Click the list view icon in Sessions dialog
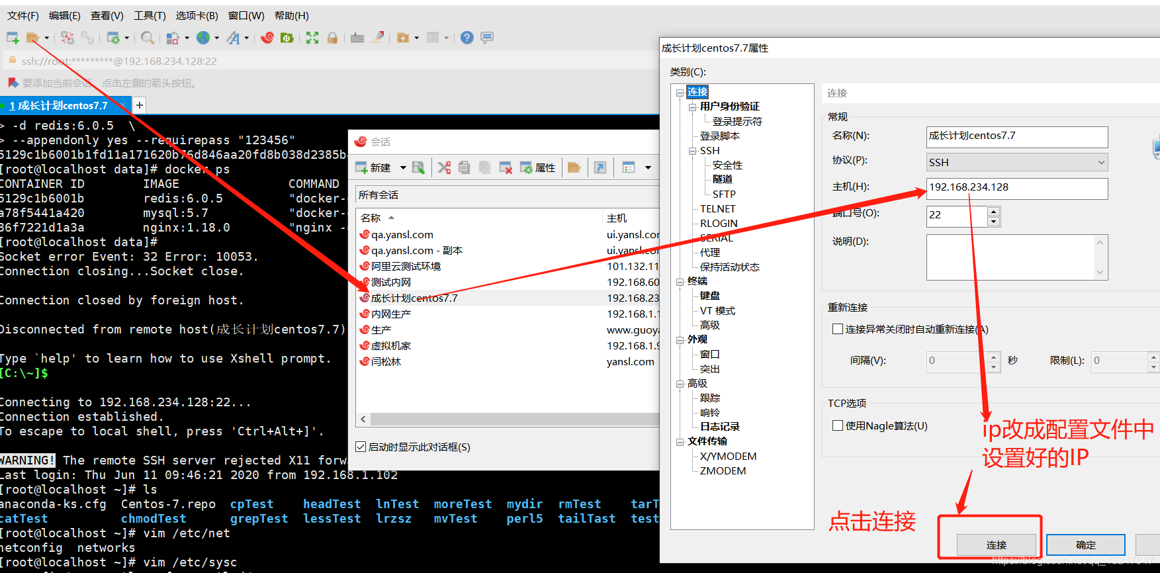This screenshot has width=1160, height=573. [629, 167]
